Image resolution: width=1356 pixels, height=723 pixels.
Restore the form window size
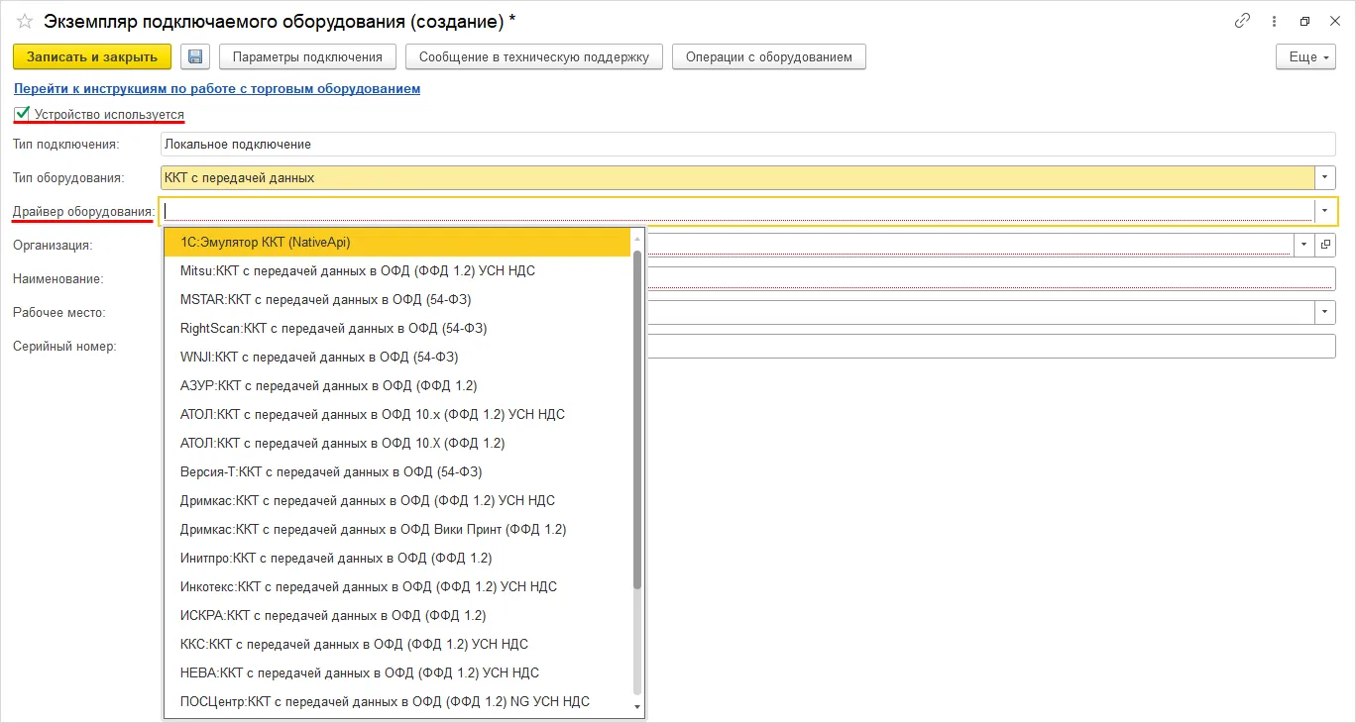coord(1305,21)
